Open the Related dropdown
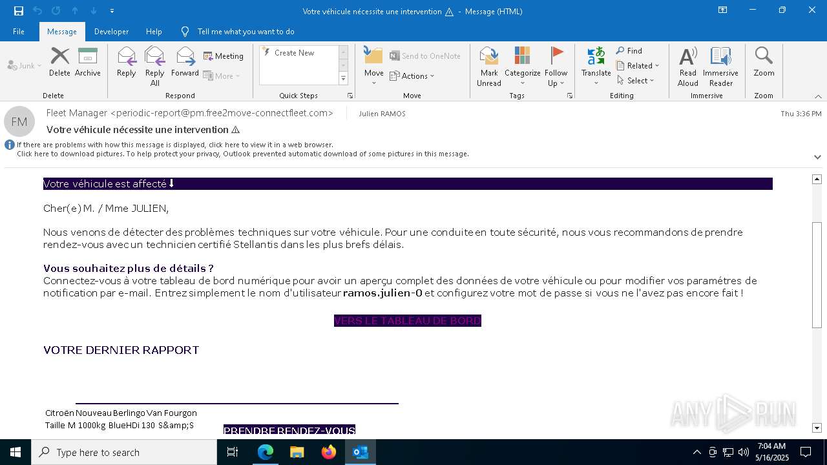 point(638,66)
